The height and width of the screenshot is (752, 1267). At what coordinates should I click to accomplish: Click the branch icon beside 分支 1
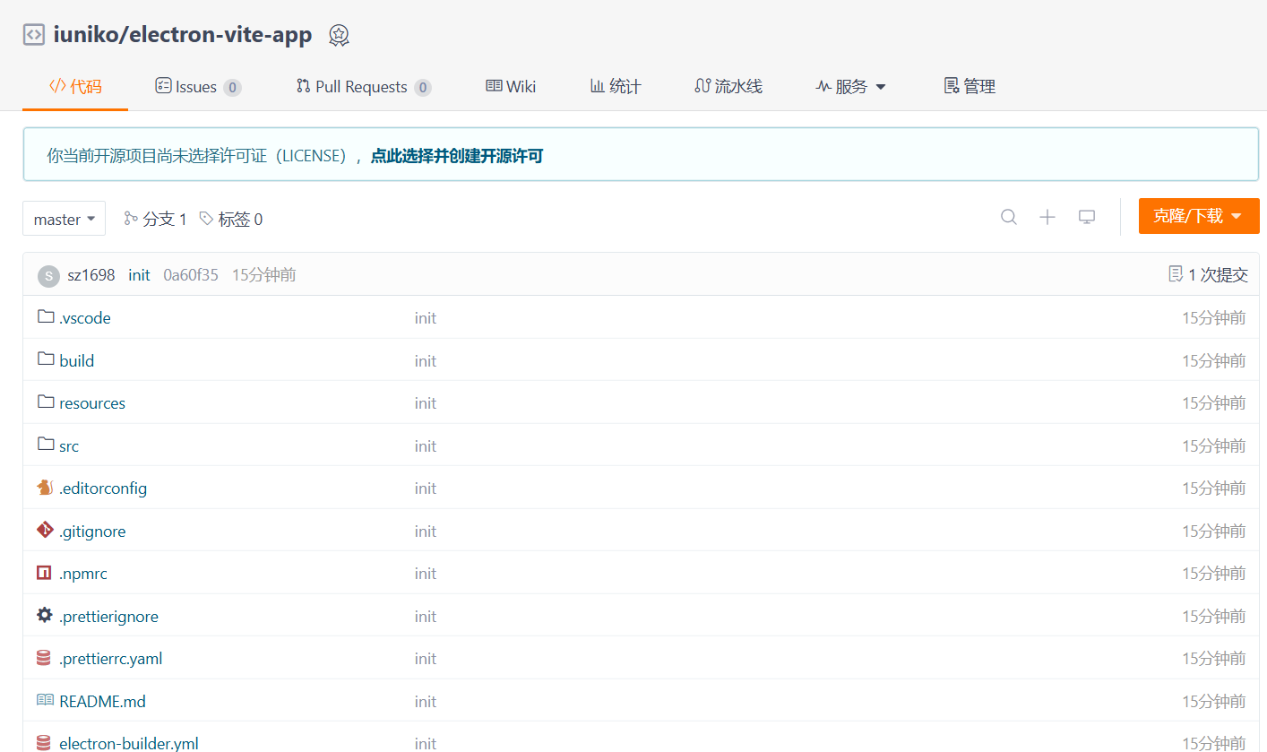(x=131, y=218)
